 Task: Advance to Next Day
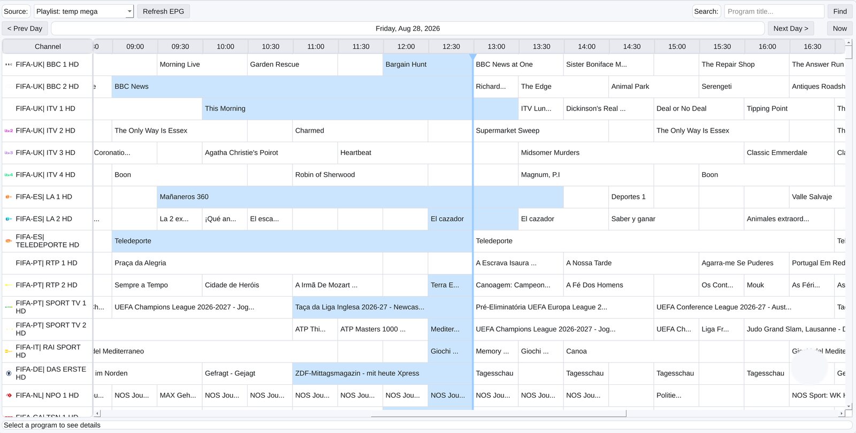pyautogui.click(x=791, y=28)
